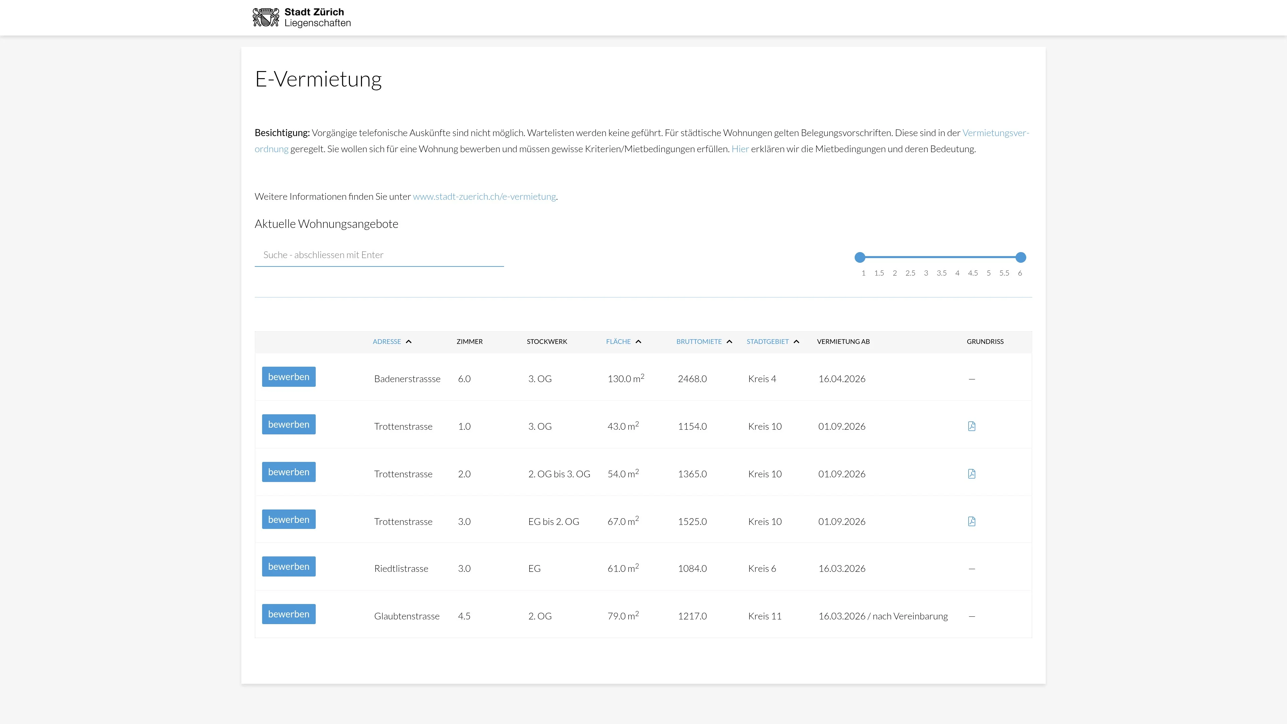Click the sort arrow next to Fläche
Viewport: 1287px width, 724px height.
[638, 342]
